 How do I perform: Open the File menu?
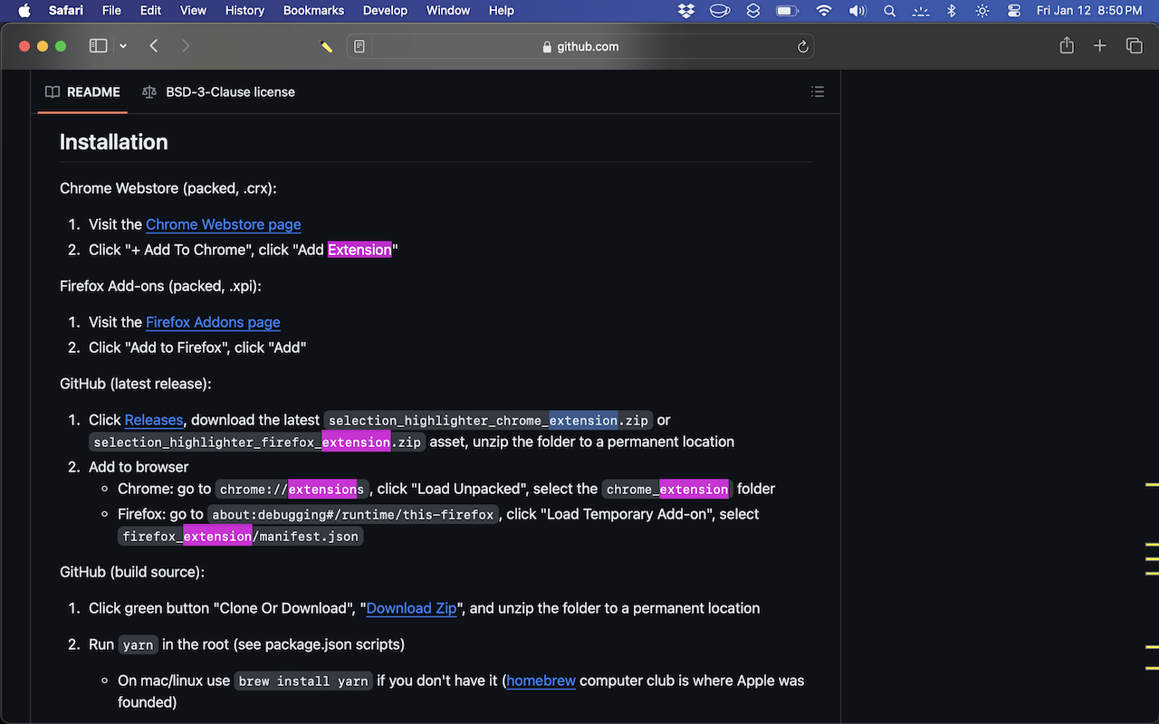(111, 11)
